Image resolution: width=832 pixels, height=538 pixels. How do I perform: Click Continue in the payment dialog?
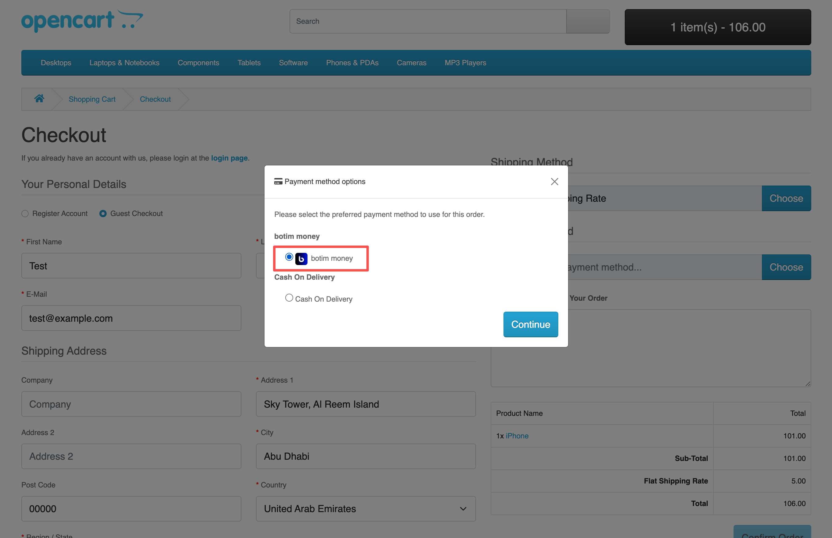point(531,324)
